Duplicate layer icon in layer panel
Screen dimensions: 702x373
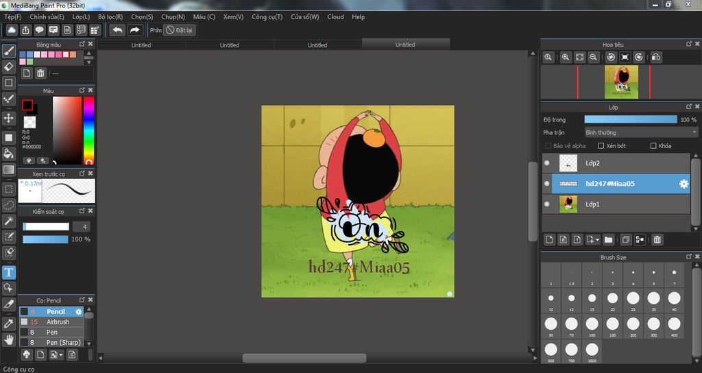[626, 239]
